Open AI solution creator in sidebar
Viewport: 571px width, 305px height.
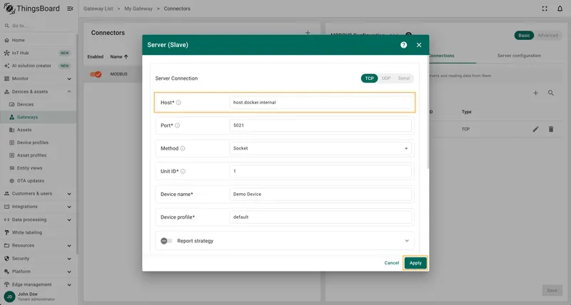point(39,66)
